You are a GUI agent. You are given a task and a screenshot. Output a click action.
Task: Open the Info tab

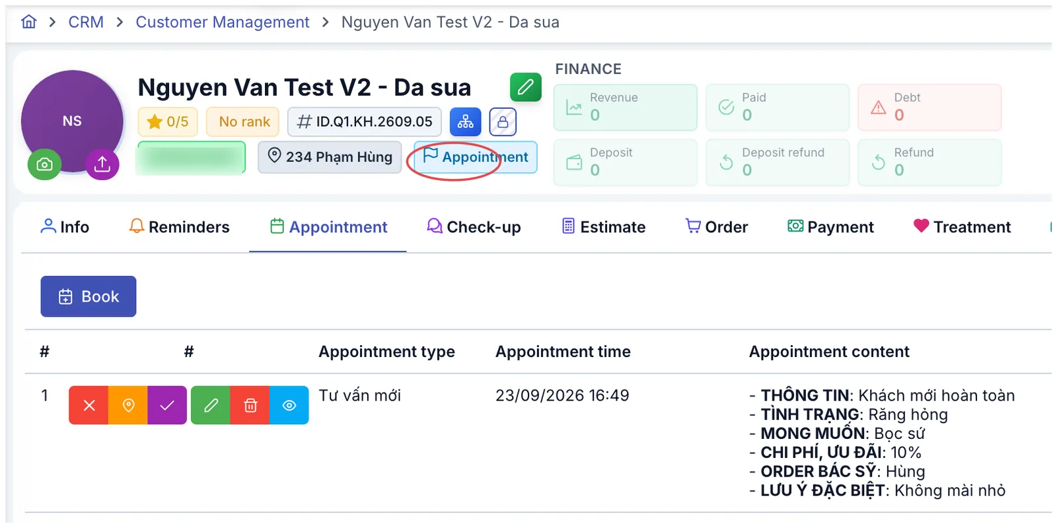(65, 227)
